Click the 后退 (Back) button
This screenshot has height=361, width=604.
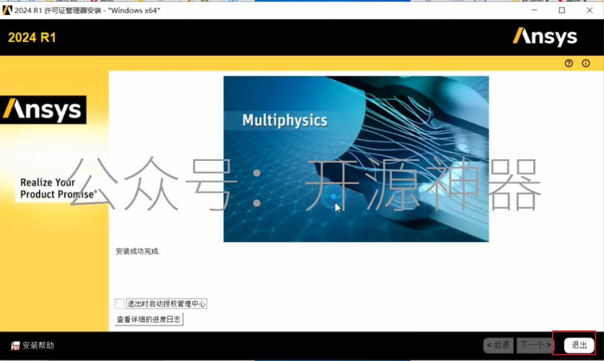point(498,345)
